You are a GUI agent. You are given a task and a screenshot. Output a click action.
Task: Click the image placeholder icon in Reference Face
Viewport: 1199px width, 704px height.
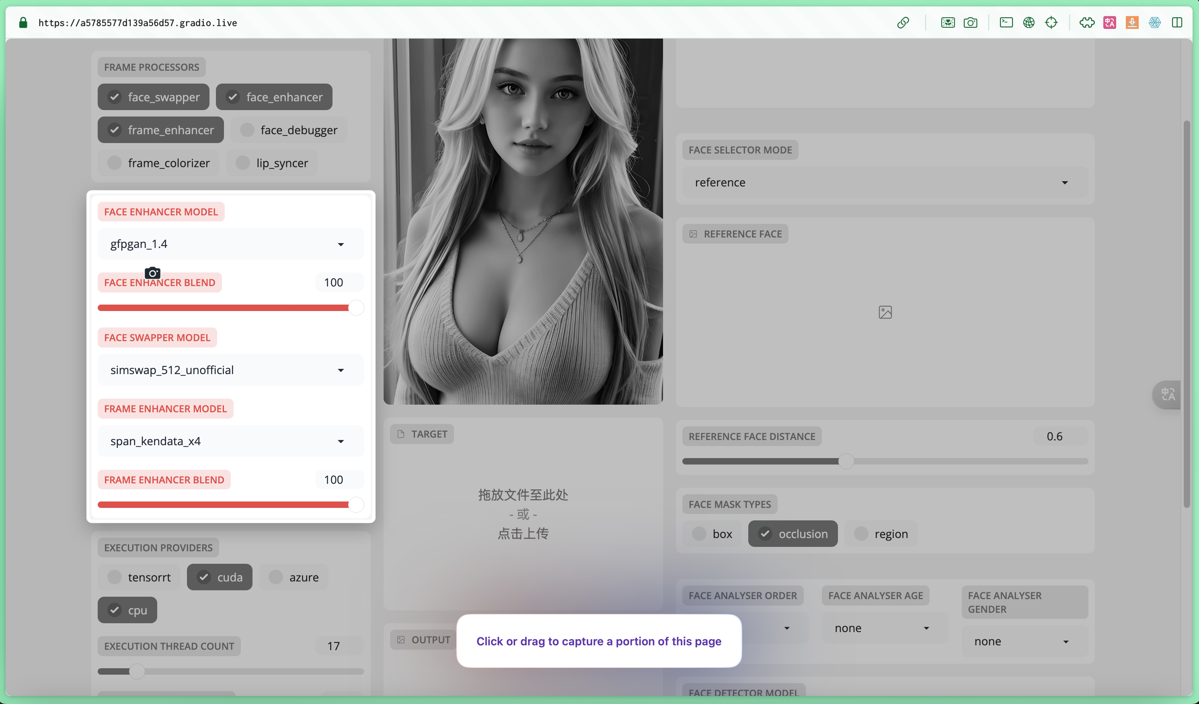tap(885, 312)
